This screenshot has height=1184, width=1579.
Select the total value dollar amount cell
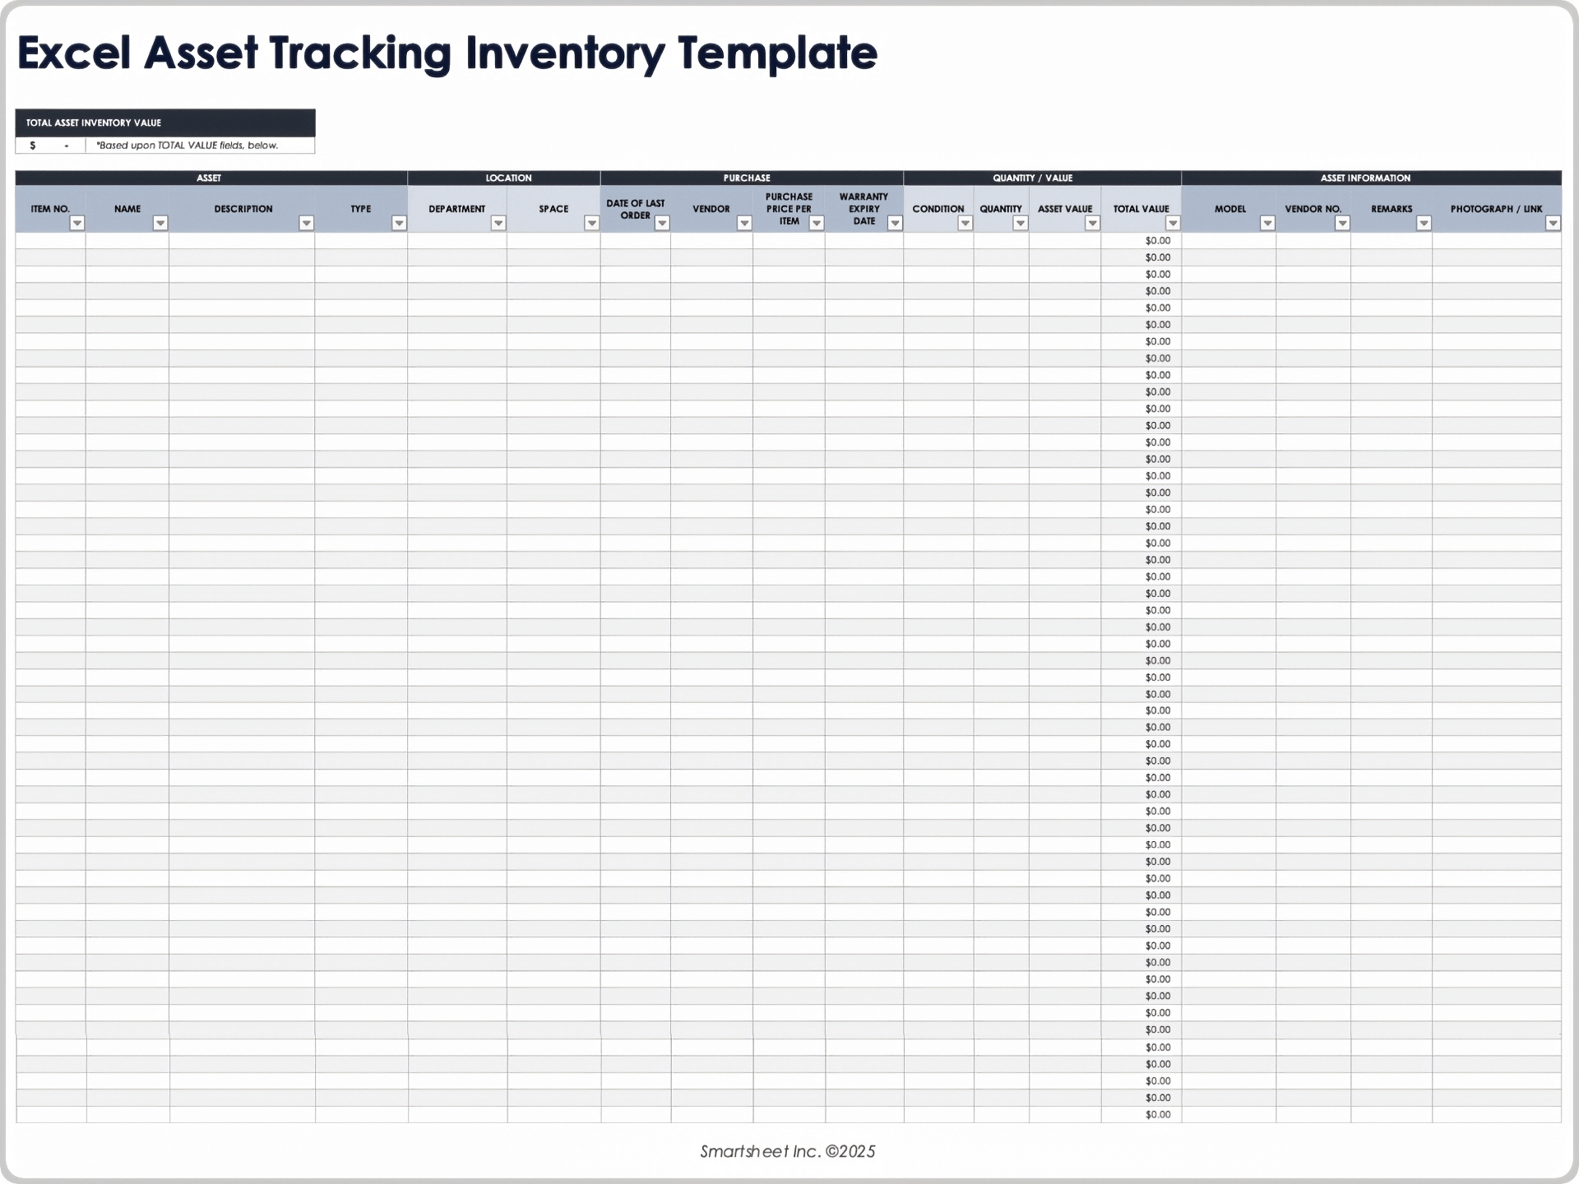click(49, 145)
